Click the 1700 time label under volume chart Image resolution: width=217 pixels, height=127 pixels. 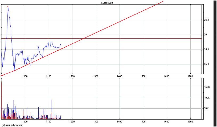coord(190,121)
